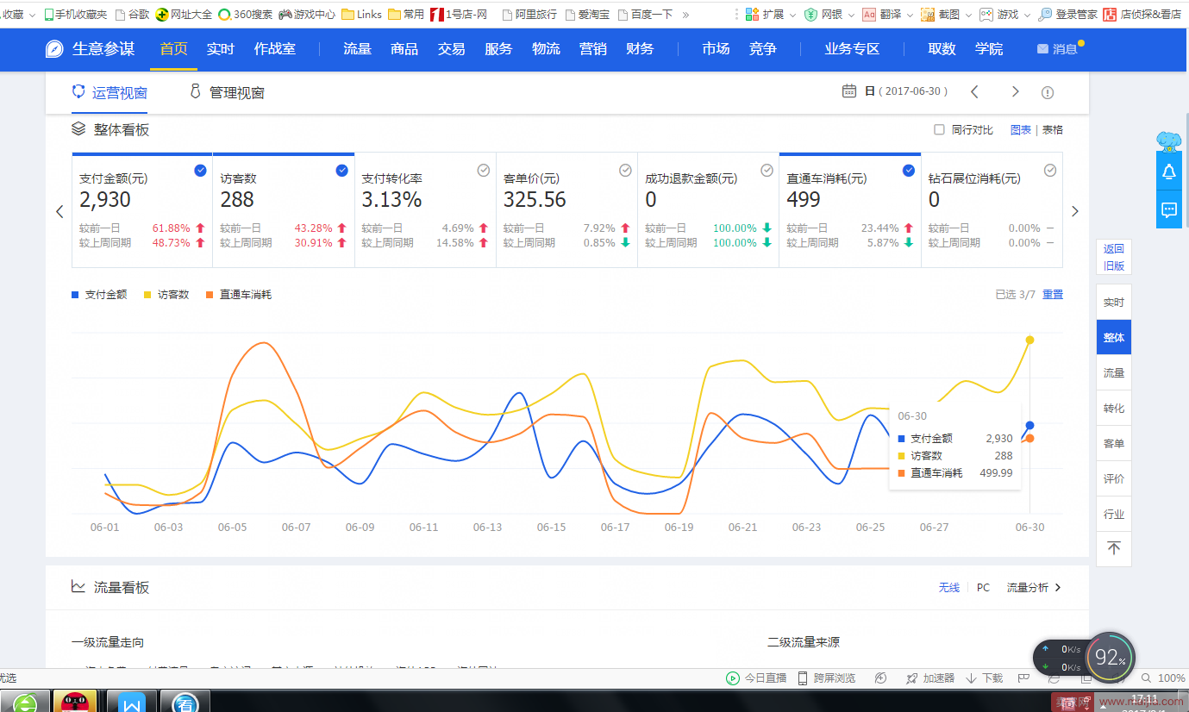The height and width of the screenshot is (712, 1189).
Task: Click the 跨屏浏览 phone icon
Action: click(x=803, y=678)
